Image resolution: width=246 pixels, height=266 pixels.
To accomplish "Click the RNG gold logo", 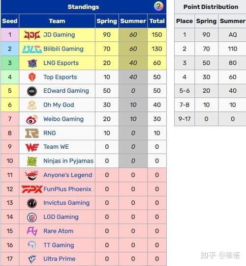I will pos(32,133).
